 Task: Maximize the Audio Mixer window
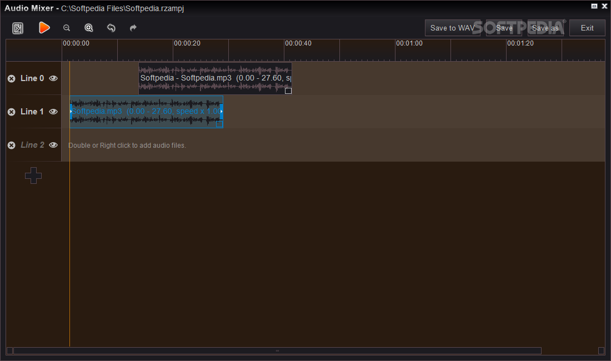pyautogui.click(x=594, y=6)
